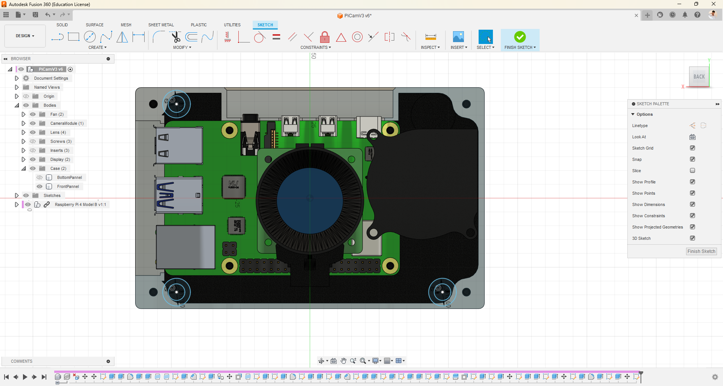Apply the Fix/Unfix lock constraint

coord(325,37)
